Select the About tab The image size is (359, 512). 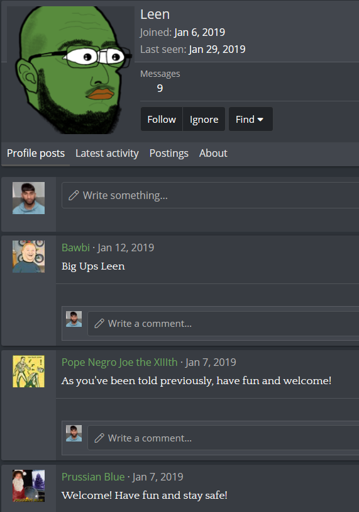tap(213, 153)
